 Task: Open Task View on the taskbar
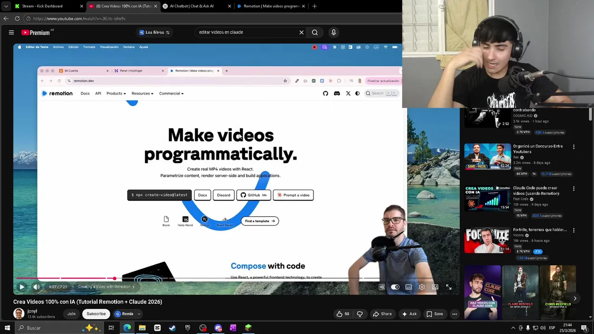111,328
